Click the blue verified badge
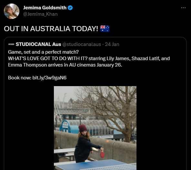The width and height of the screenshot is (191, 170). point(70,8)
